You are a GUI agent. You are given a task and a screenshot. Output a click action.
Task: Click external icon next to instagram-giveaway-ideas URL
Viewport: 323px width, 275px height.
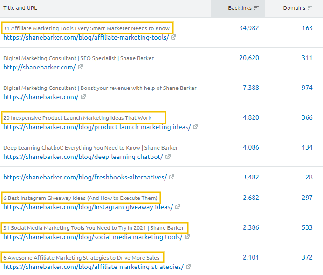click(178, 207)
